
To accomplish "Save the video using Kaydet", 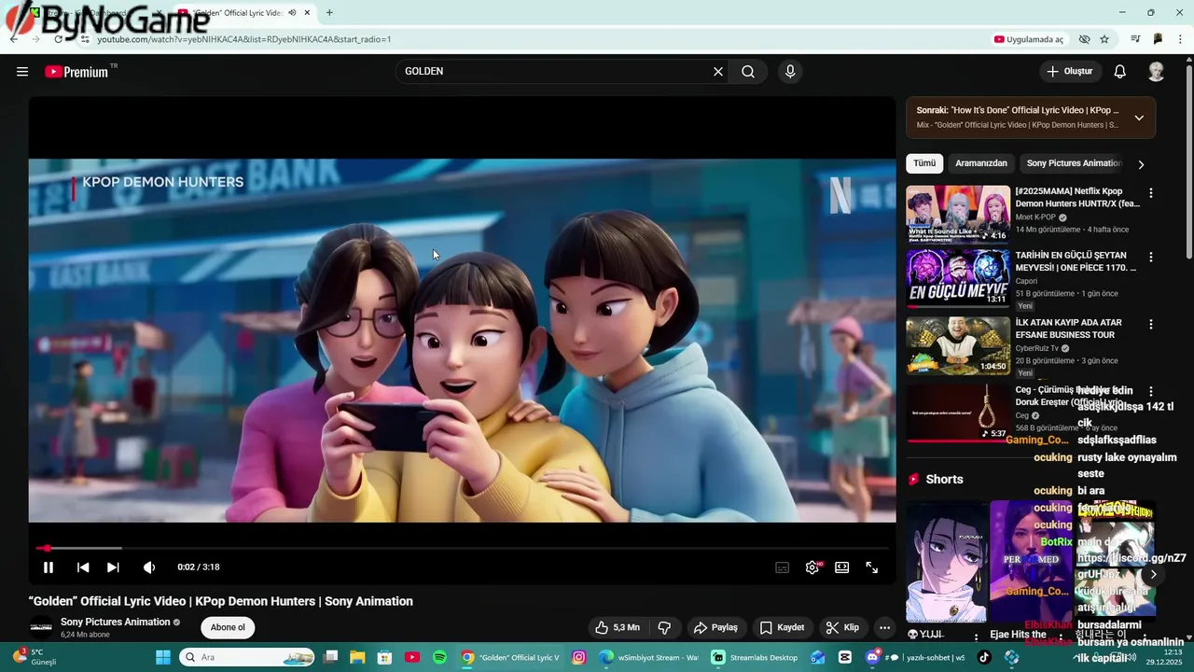I will click(x=782, y=627).
